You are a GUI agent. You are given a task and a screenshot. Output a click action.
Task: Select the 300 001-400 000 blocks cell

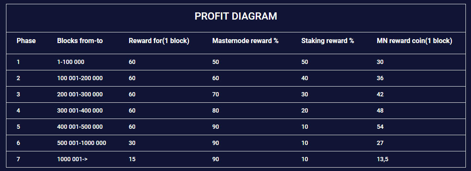click(80, 110)
